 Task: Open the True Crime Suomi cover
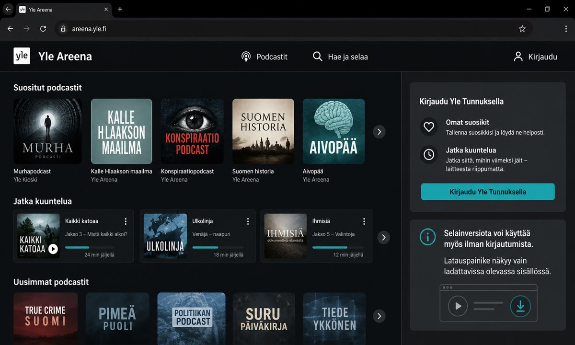point(46,319)
